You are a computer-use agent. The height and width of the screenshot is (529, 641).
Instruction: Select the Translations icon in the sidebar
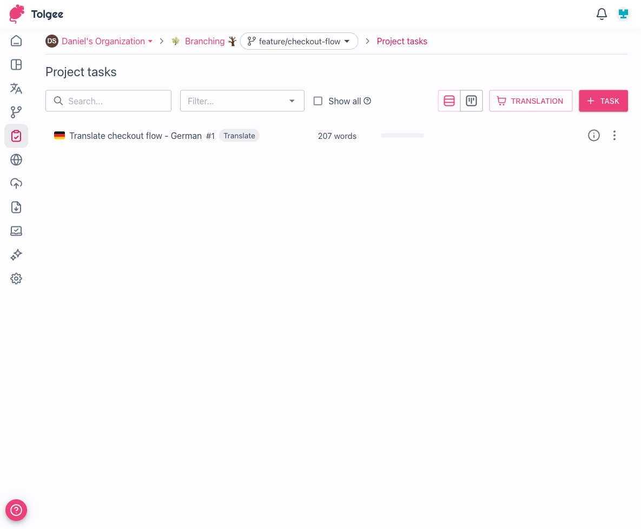[x=16, y=88]
